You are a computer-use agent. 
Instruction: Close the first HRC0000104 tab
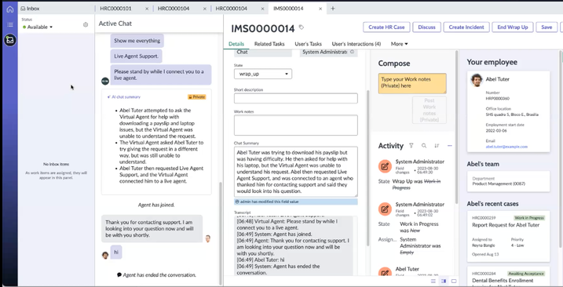(x=205, y=9)
